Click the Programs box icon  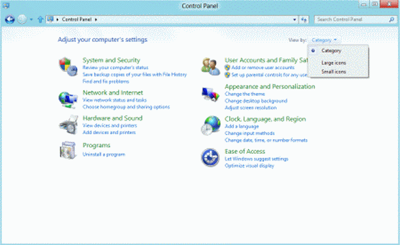point(68,150)
